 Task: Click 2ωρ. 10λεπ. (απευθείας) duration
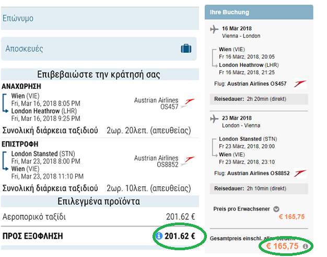click(149, 189)
